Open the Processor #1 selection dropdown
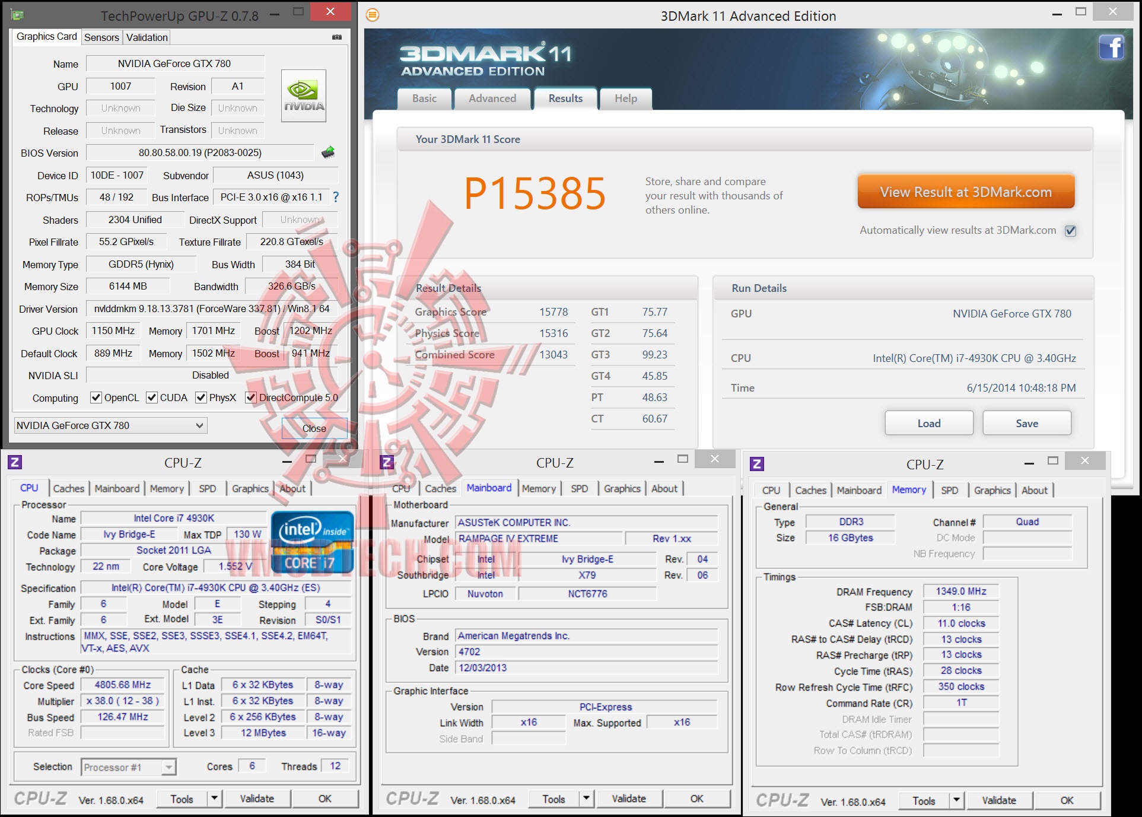The image size is (1142, 817). point(129,767)
